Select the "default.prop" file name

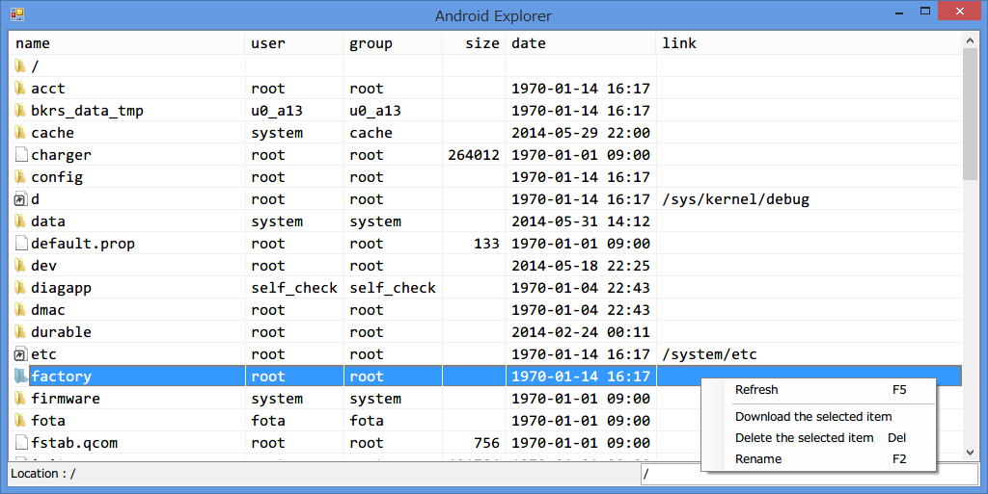(83, 244)
